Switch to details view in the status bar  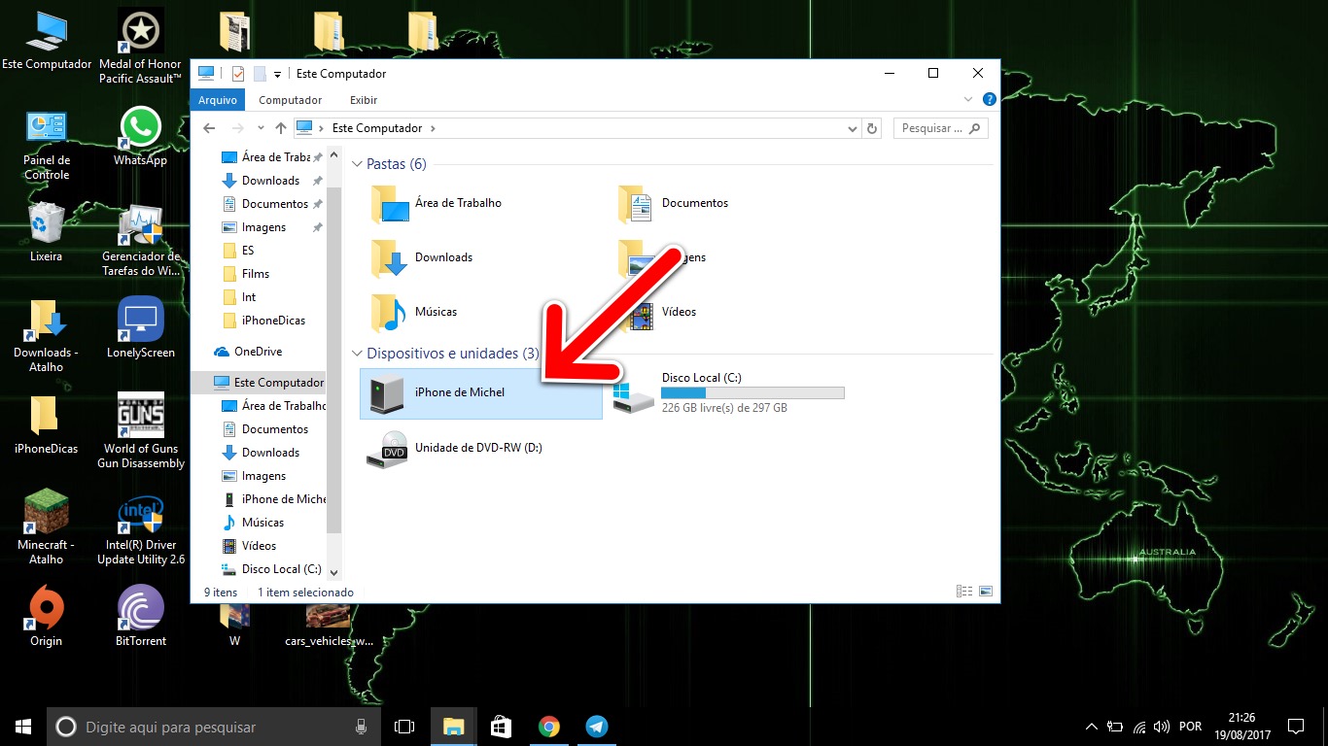964,592
